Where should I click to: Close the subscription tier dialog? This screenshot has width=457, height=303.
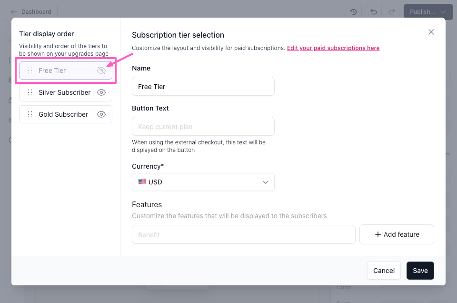tap(431, 32)
